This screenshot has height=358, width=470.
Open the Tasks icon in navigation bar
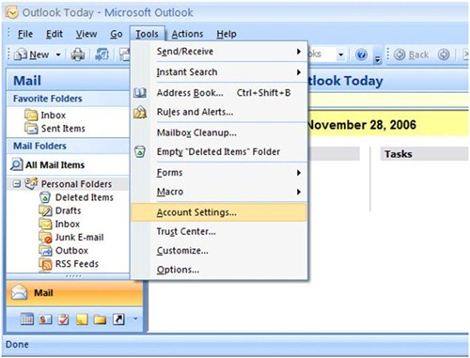point(63,319)
